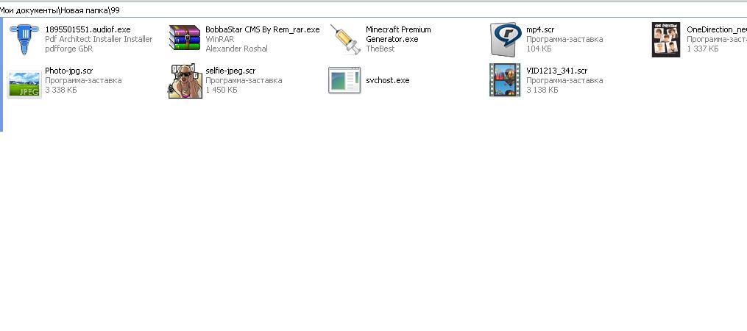Click the Photo-jpg.scr JPEG landscape icon

24,80
